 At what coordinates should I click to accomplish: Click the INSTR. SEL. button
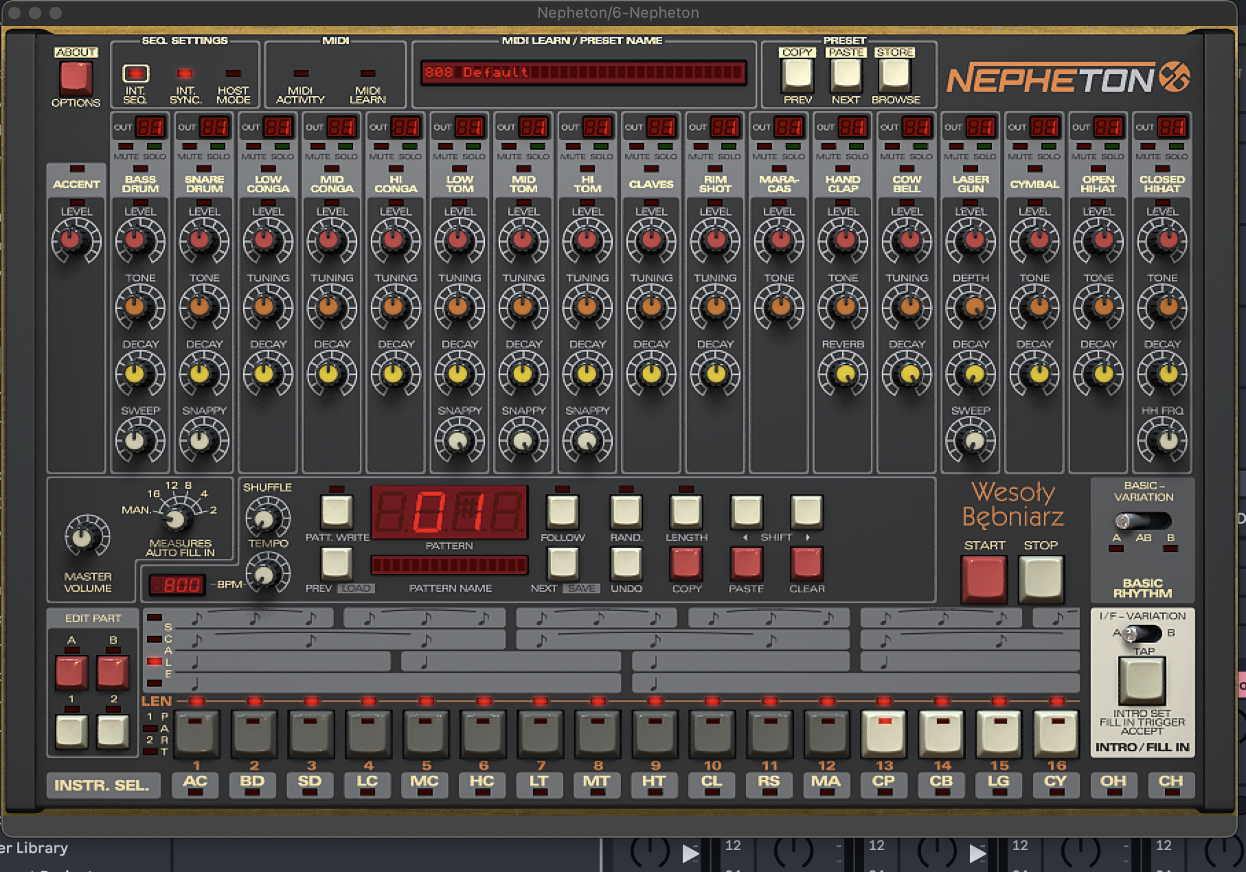(x=102, y=785)
